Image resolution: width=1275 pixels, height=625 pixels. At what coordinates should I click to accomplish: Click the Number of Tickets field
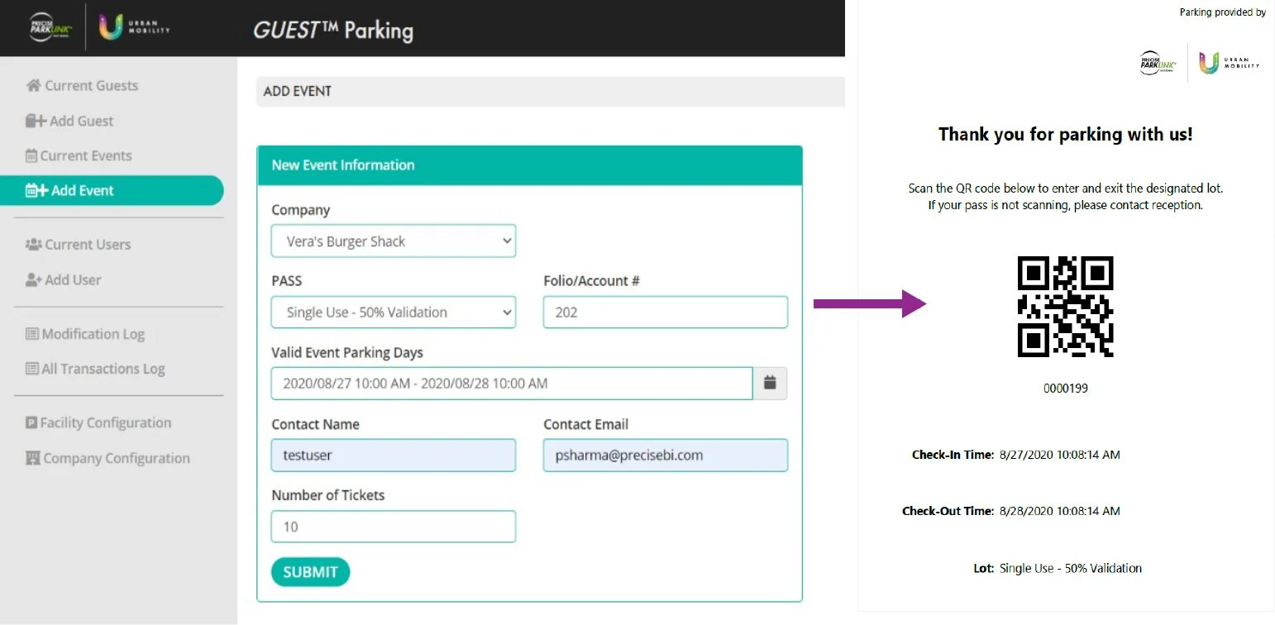coord(394,527)
